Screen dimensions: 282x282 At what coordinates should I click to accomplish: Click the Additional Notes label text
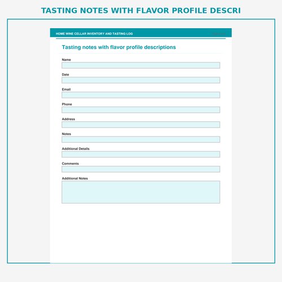point(75,178)
